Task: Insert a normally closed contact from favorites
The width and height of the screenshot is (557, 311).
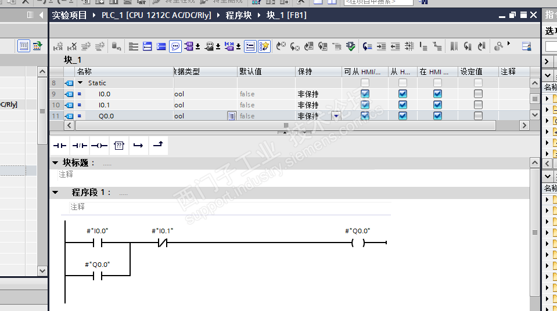Action: click(x=80, y=146)
